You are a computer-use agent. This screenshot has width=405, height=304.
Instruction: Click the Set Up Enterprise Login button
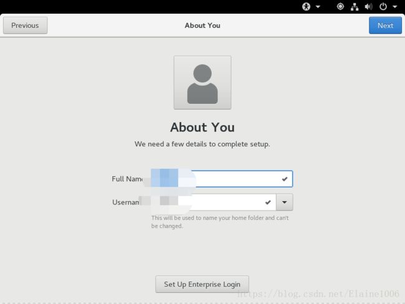tap(202, 284)
